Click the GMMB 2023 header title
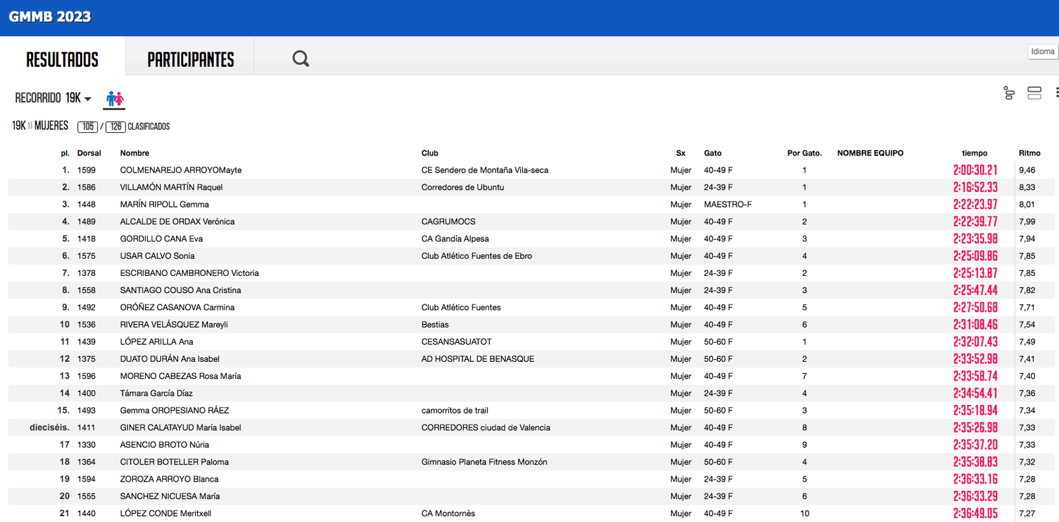Screen dimensions: 1059x522 50,17
